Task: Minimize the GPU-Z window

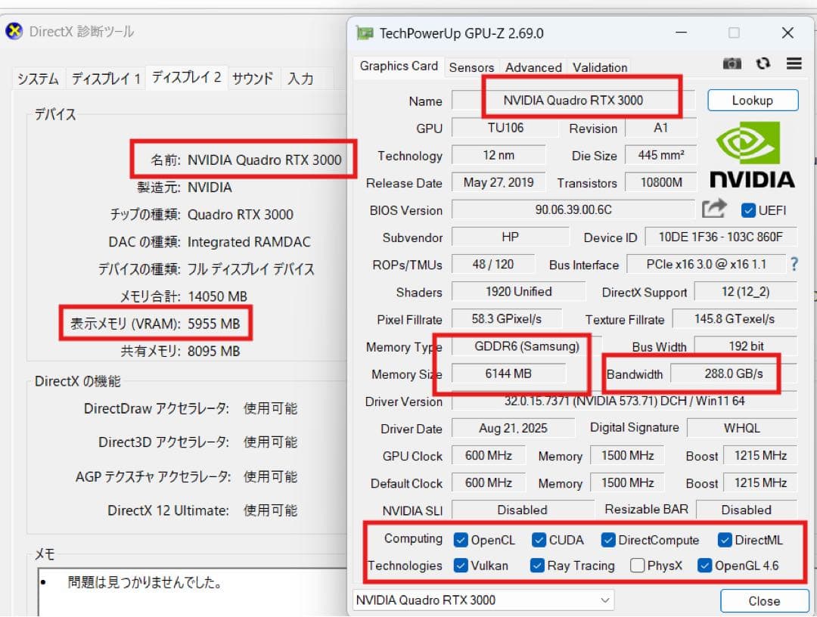Action: [681, 33]
